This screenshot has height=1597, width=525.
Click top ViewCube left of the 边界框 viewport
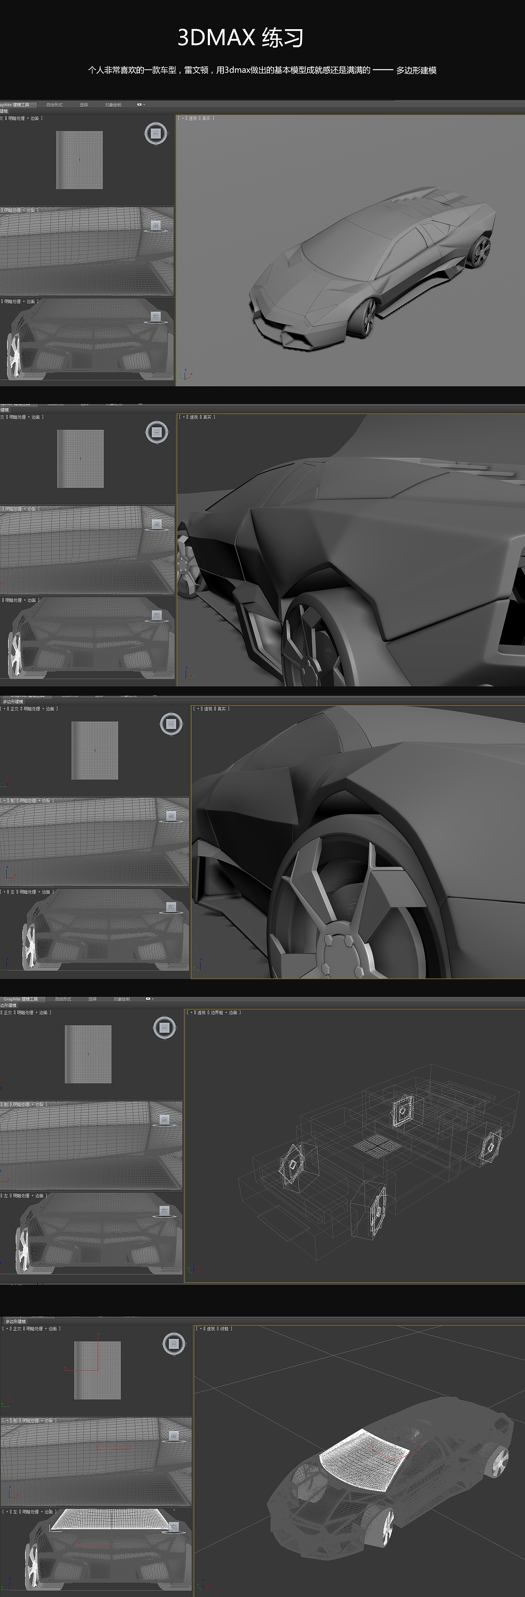(x=164, y=1027)
